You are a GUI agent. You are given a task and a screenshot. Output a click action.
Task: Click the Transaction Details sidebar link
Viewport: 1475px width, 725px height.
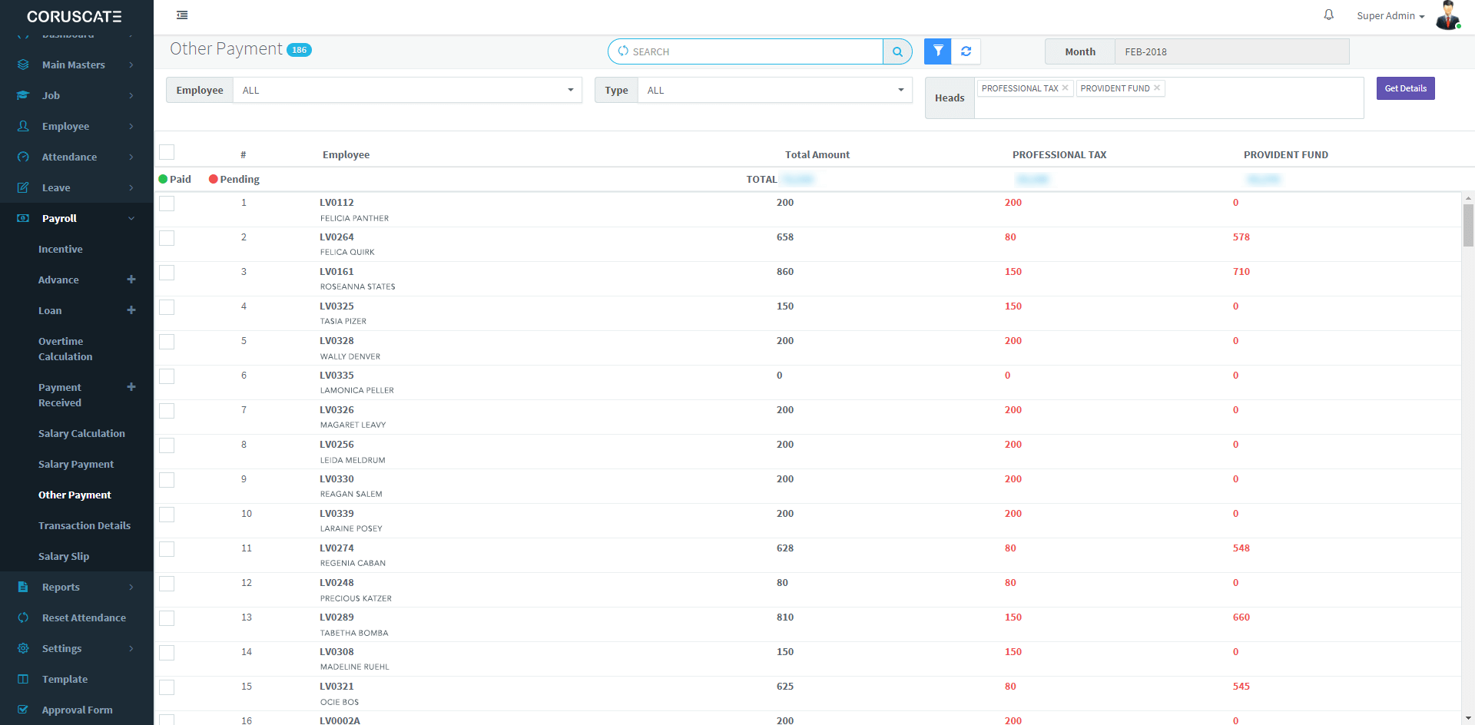(x=85, y=525)
